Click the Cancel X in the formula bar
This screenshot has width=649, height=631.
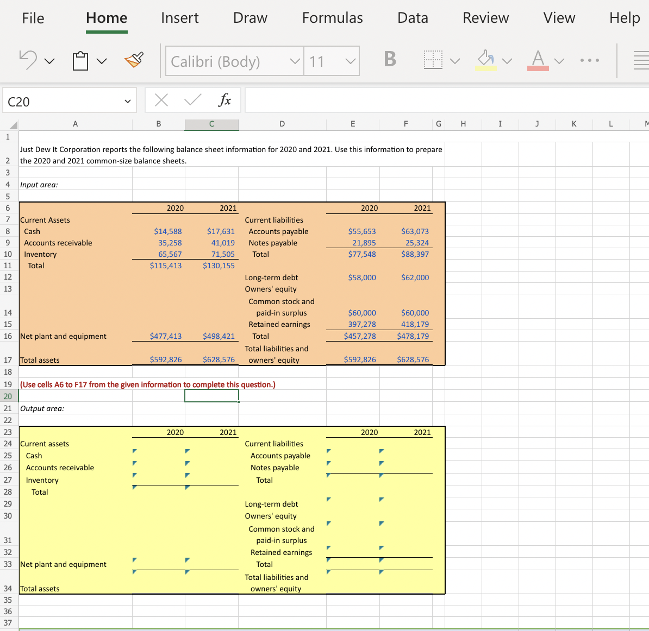click(x=160, y=100)
